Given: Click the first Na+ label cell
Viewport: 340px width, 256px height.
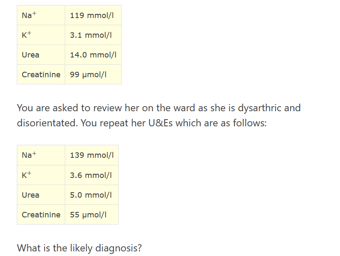Looking at the screenshot, I should [x=41, y=15].
